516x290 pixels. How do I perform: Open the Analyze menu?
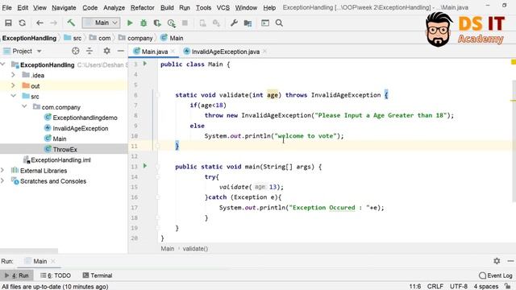pos(114,7)
